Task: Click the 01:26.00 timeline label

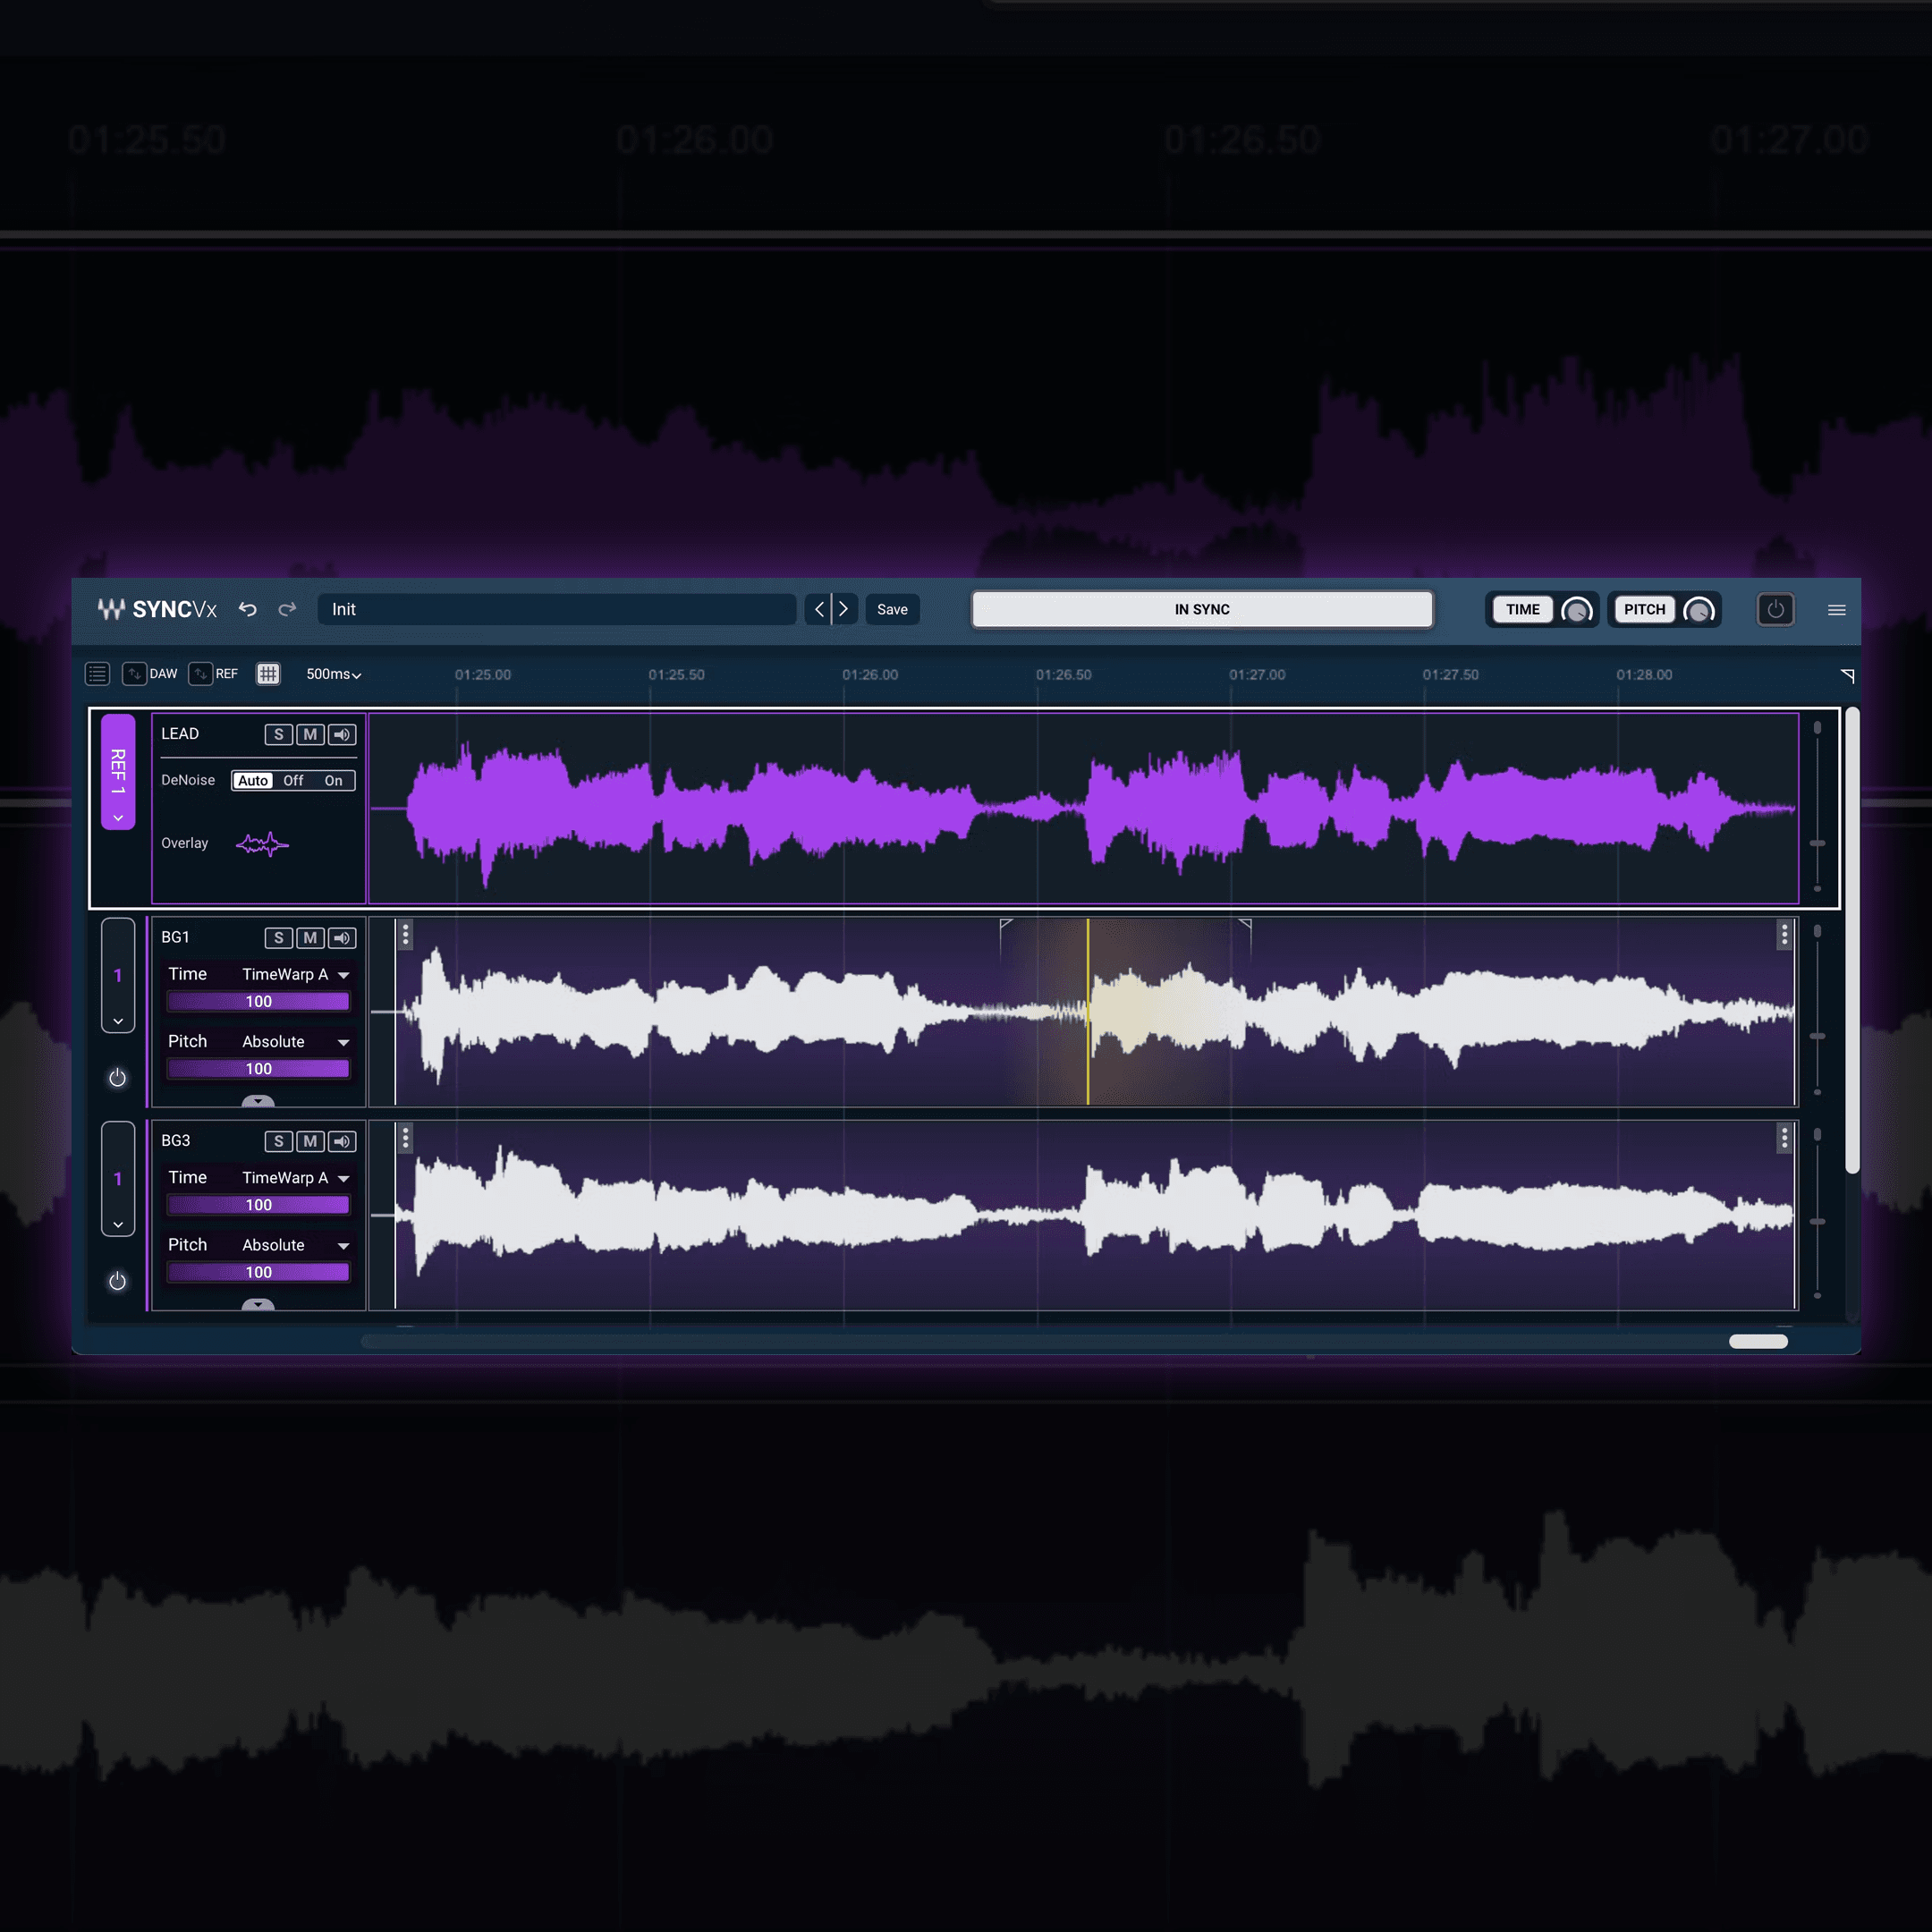Action: (x=870, y=675)
